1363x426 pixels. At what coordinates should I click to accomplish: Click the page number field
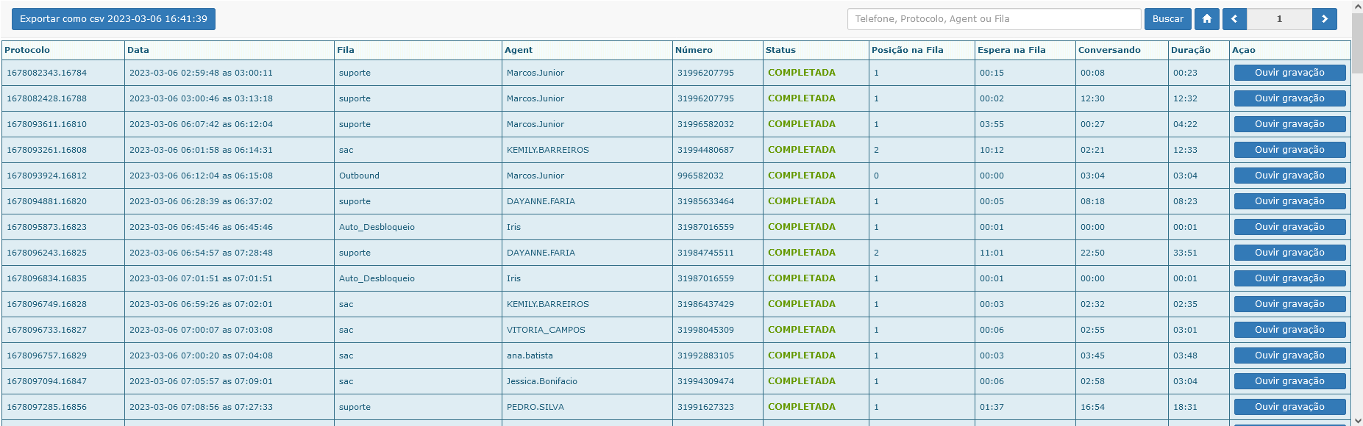1279,19
